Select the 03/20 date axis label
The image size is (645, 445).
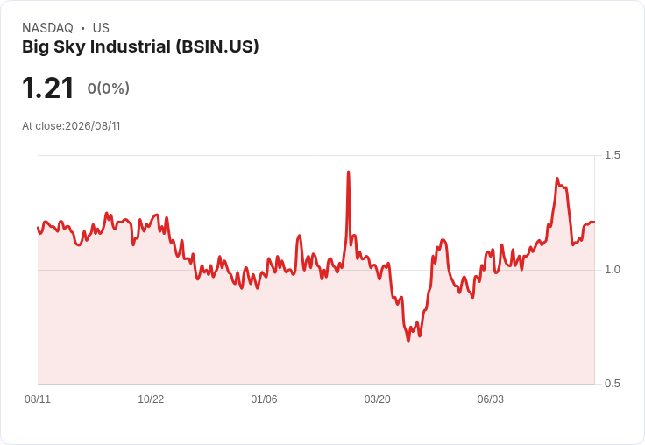pyautogui.click(x=377, y=399)
